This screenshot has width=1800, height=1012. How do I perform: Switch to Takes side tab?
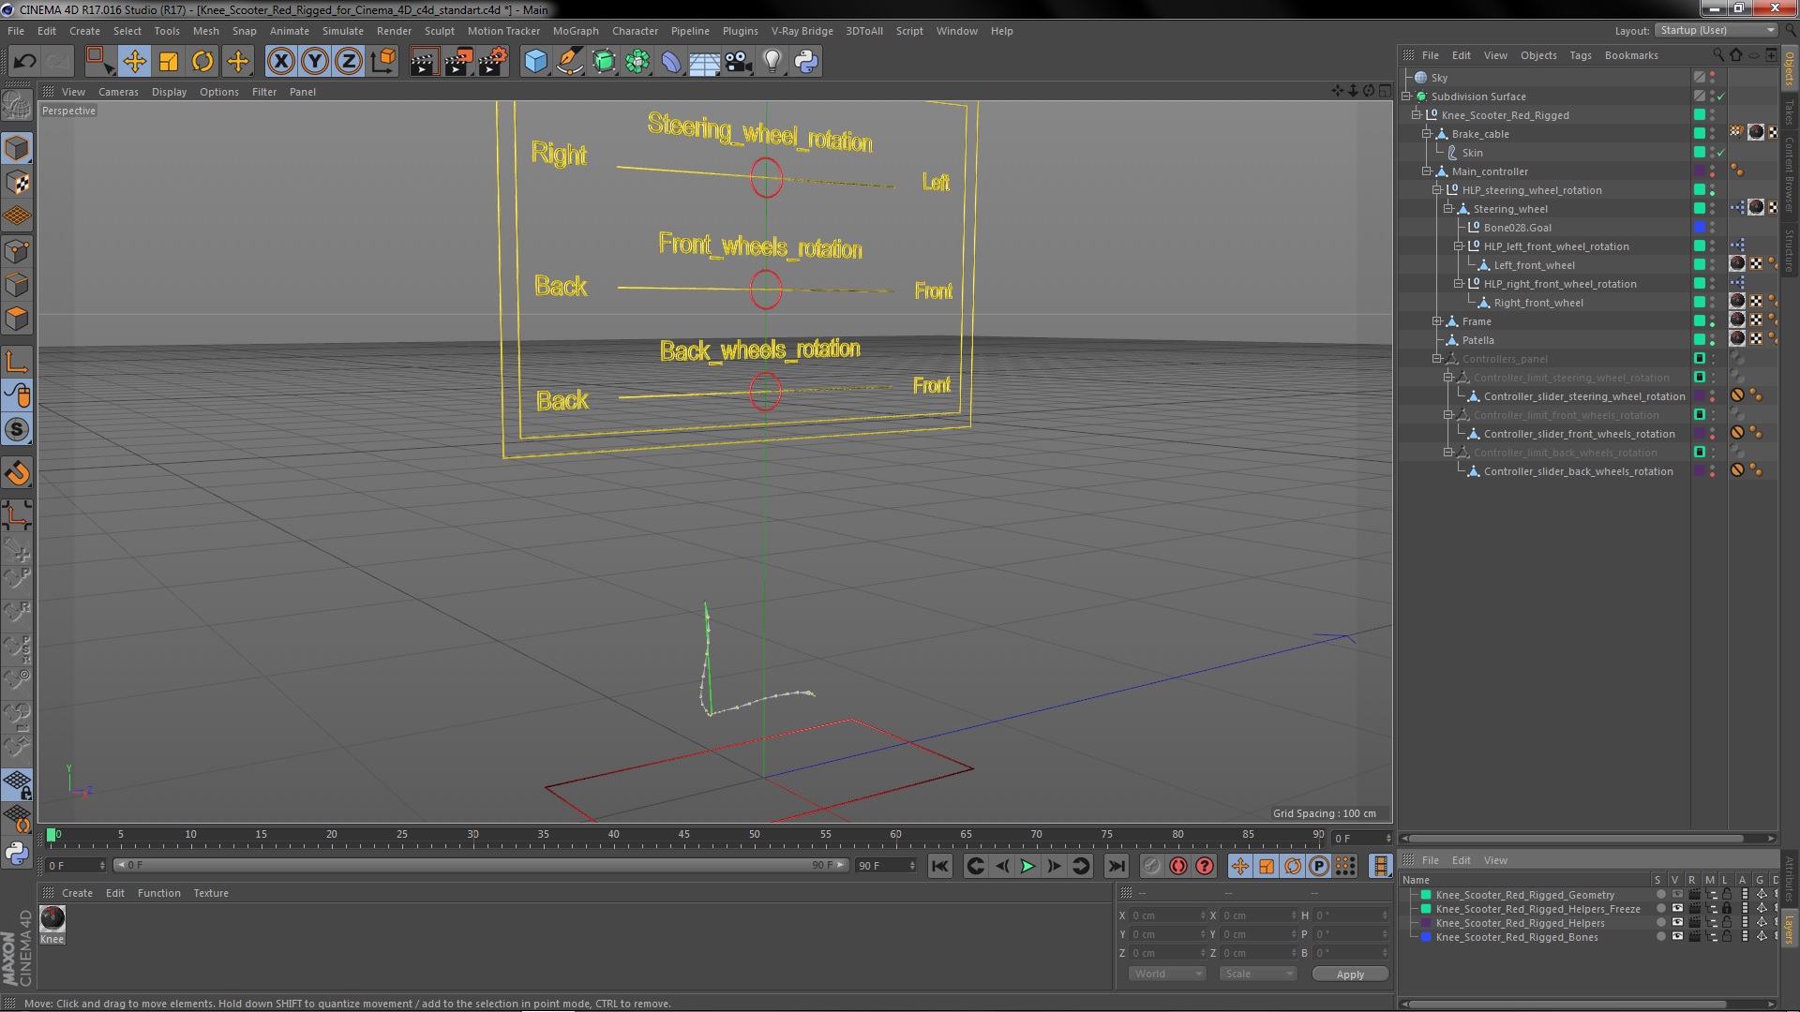tap(1790, 112)
